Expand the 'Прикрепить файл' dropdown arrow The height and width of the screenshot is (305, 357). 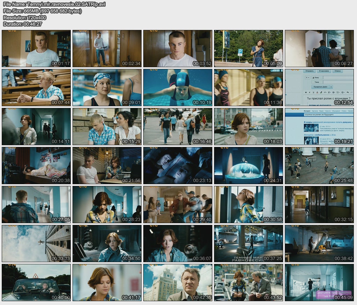pyautogui.click(x=331, y=87)
